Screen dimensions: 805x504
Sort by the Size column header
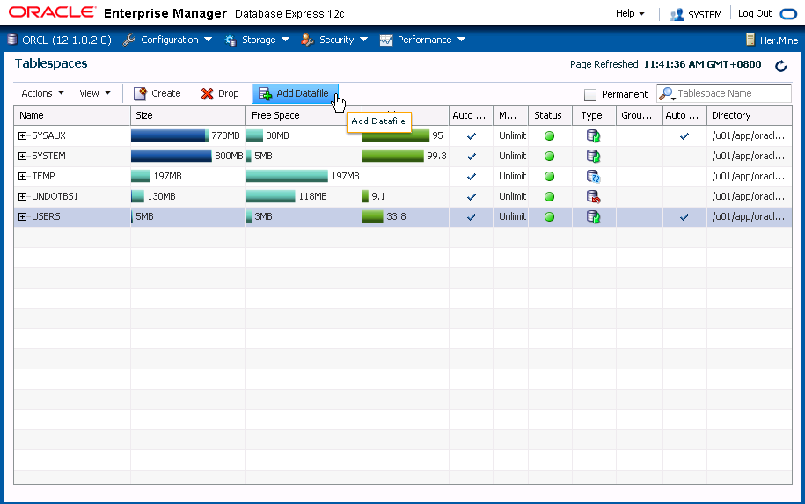(188, 115)
